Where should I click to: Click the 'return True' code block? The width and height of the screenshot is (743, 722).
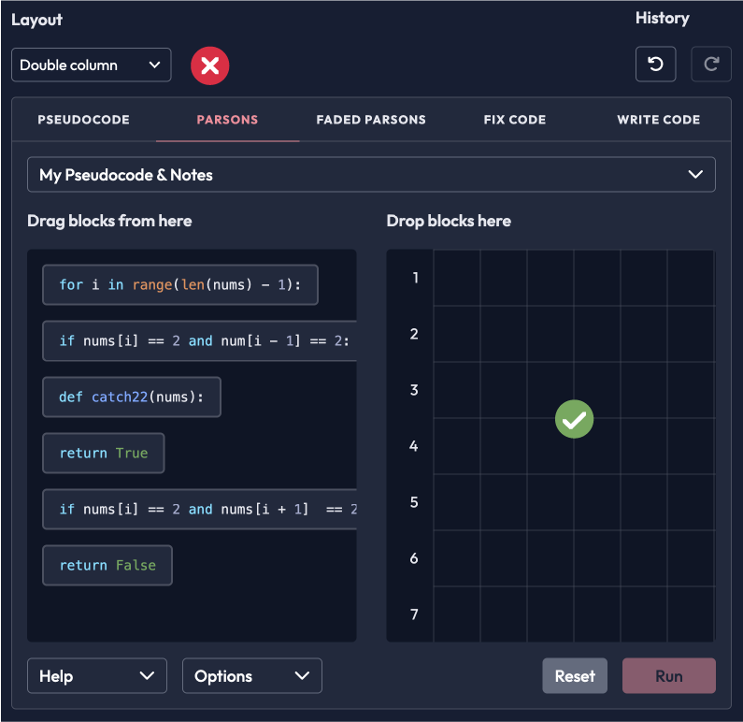tap(104, 454)
